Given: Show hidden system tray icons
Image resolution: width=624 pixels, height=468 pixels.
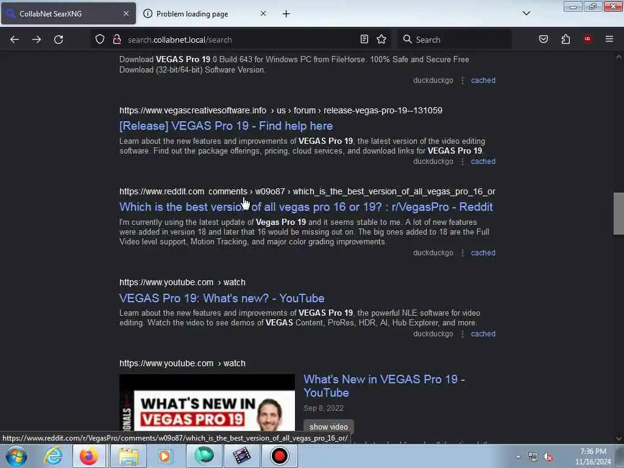Looking at the screenshot, I should (518, 457).
